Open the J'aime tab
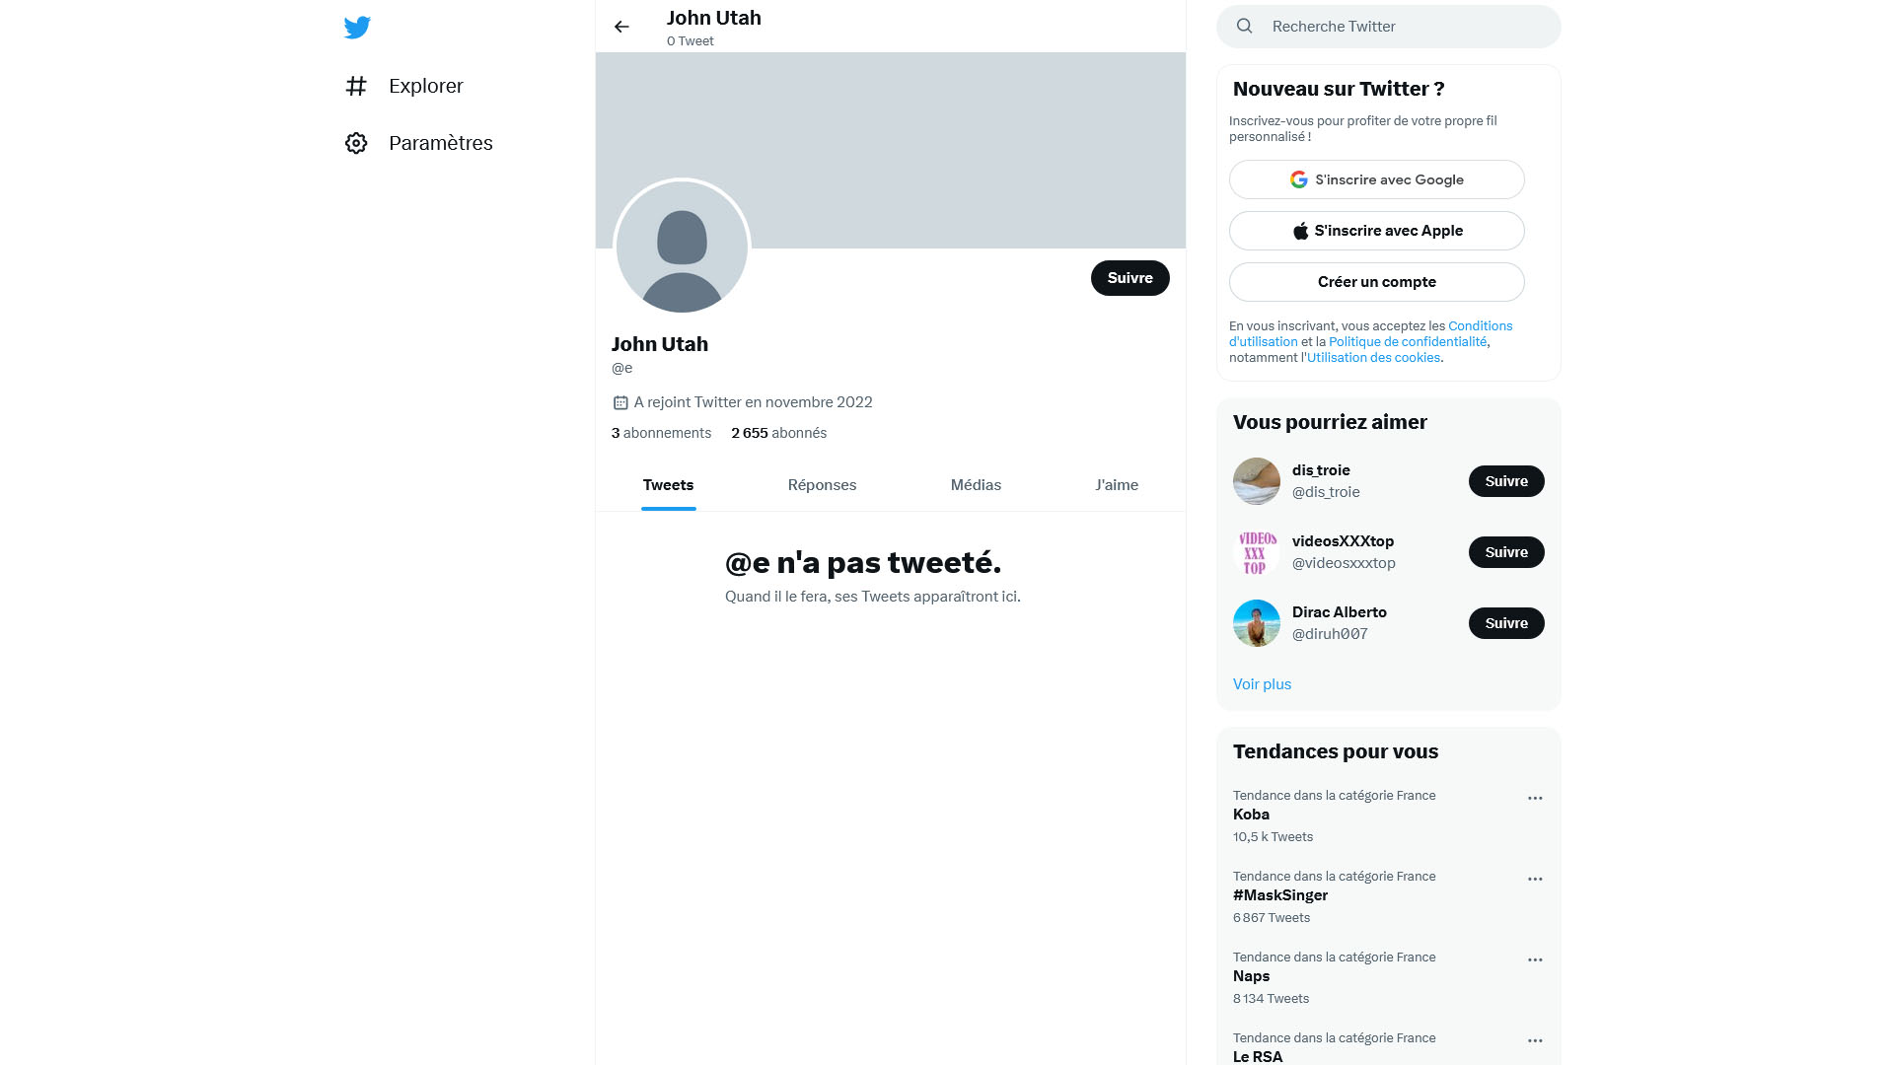Viewport: 1894px width, 1065px height. pos(1117,485)
